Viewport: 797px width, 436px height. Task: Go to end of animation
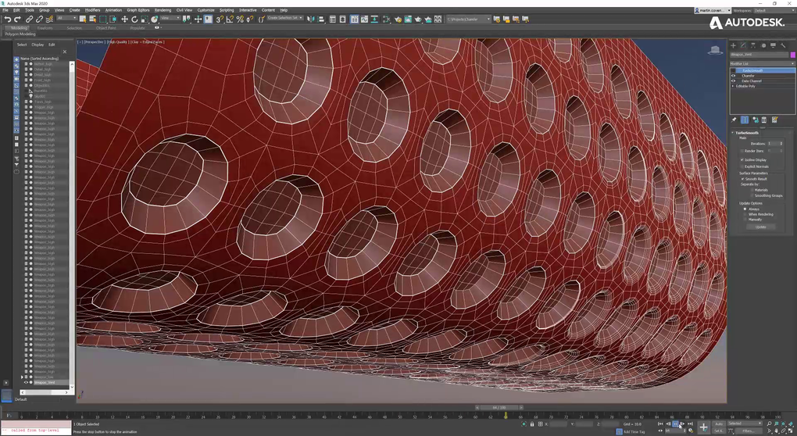pyautogui.click(x=690, y=423)
